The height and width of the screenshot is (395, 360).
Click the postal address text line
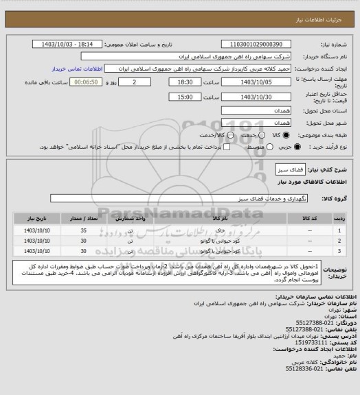[x=246, y=336]
